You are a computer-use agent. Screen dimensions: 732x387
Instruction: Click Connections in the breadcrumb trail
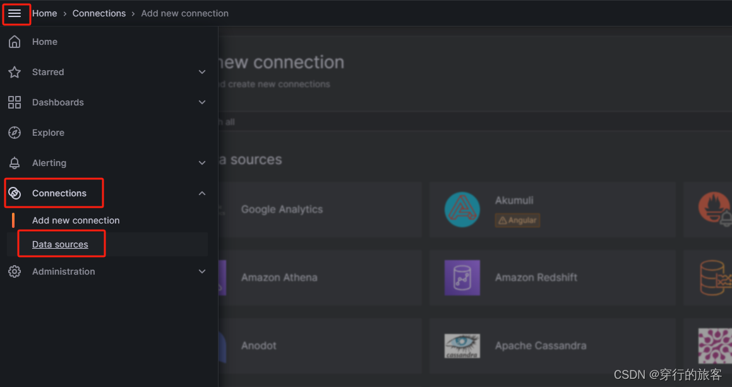coord(99,13)
